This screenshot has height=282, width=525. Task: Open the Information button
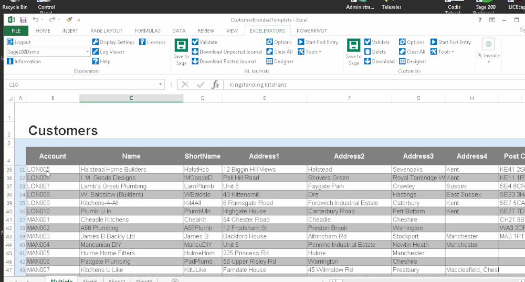click(24, 61)
